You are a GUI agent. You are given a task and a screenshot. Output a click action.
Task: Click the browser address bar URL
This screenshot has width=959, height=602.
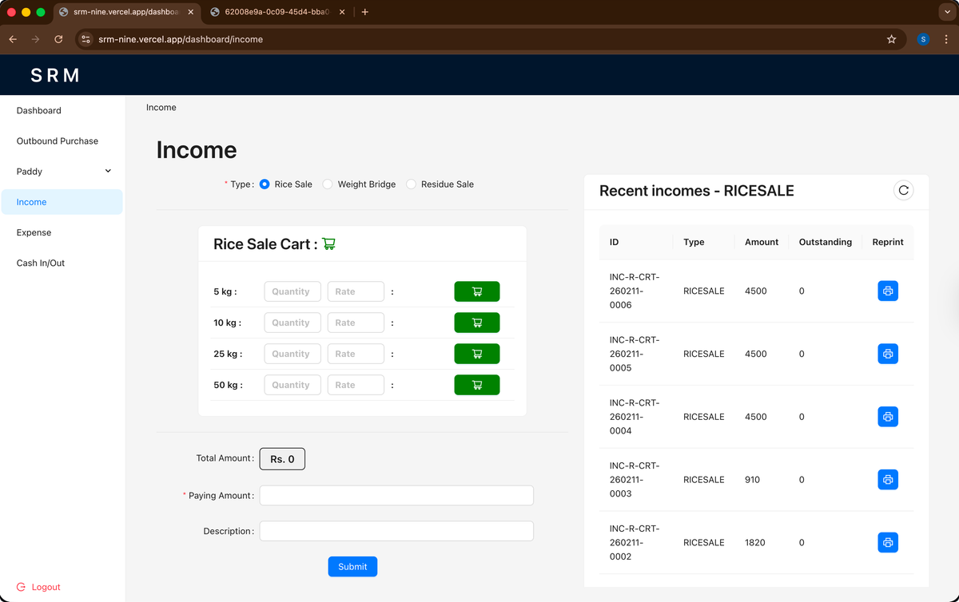pos(181,39)
